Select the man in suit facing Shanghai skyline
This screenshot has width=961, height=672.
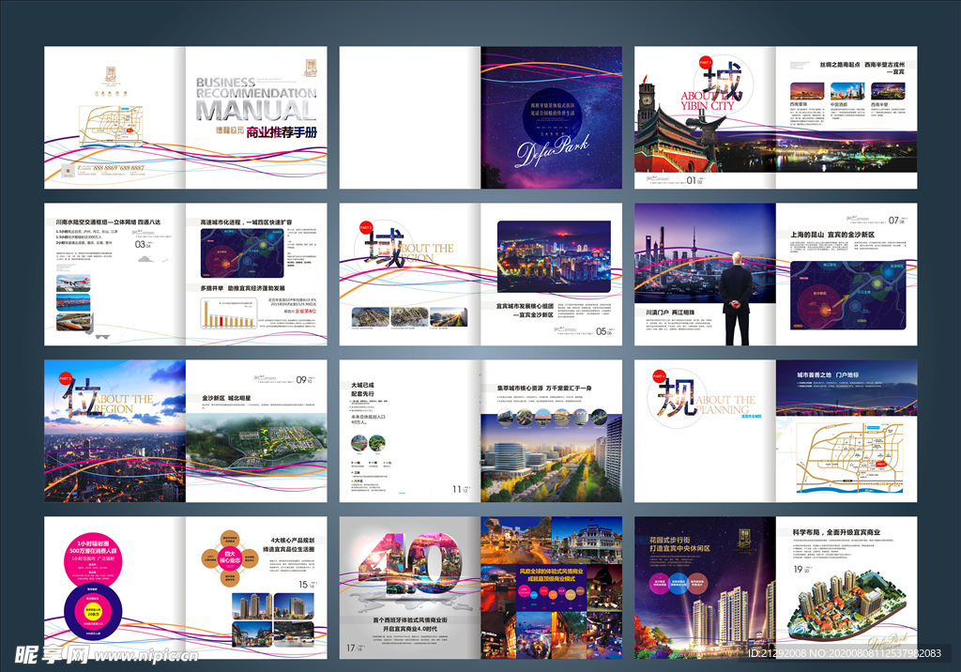click(x=736, y=298)
